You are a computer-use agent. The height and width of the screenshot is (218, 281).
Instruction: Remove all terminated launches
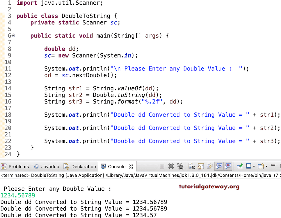pos(180,167)
